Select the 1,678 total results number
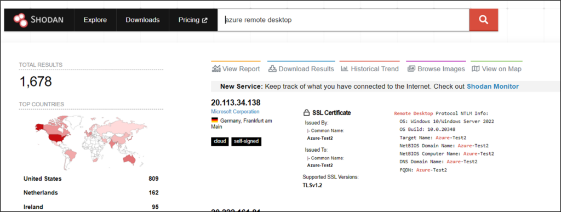The height and width of the screenshot is (212, 561). coord(36,82)
